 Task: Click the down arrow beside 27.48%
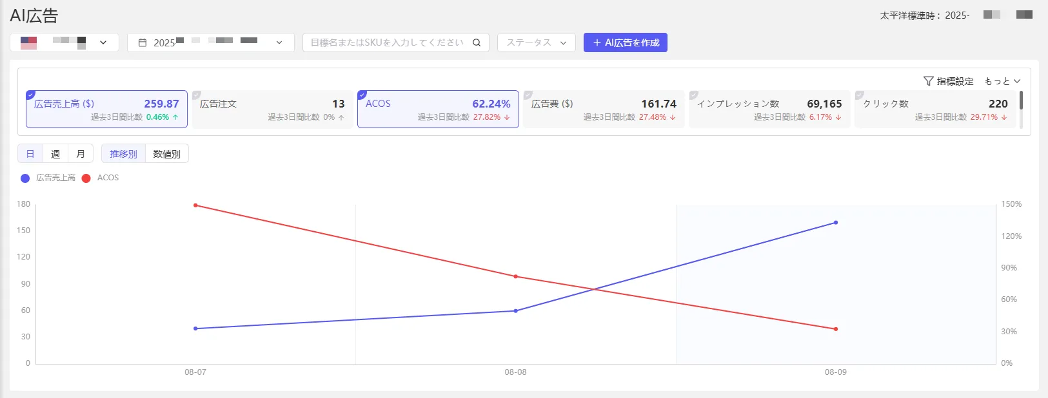(x=673, y=117)
